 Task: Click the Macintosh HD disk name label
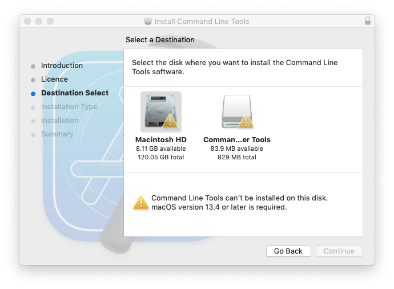tap(161, 139)
